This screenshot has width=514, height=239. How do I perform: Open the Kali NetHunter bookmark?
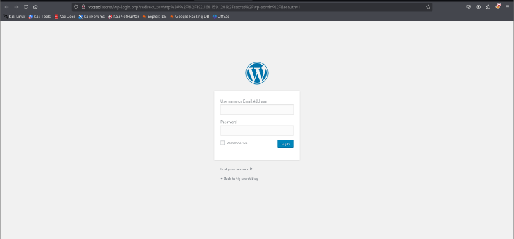pyautogui.click(x=123, y=17)
